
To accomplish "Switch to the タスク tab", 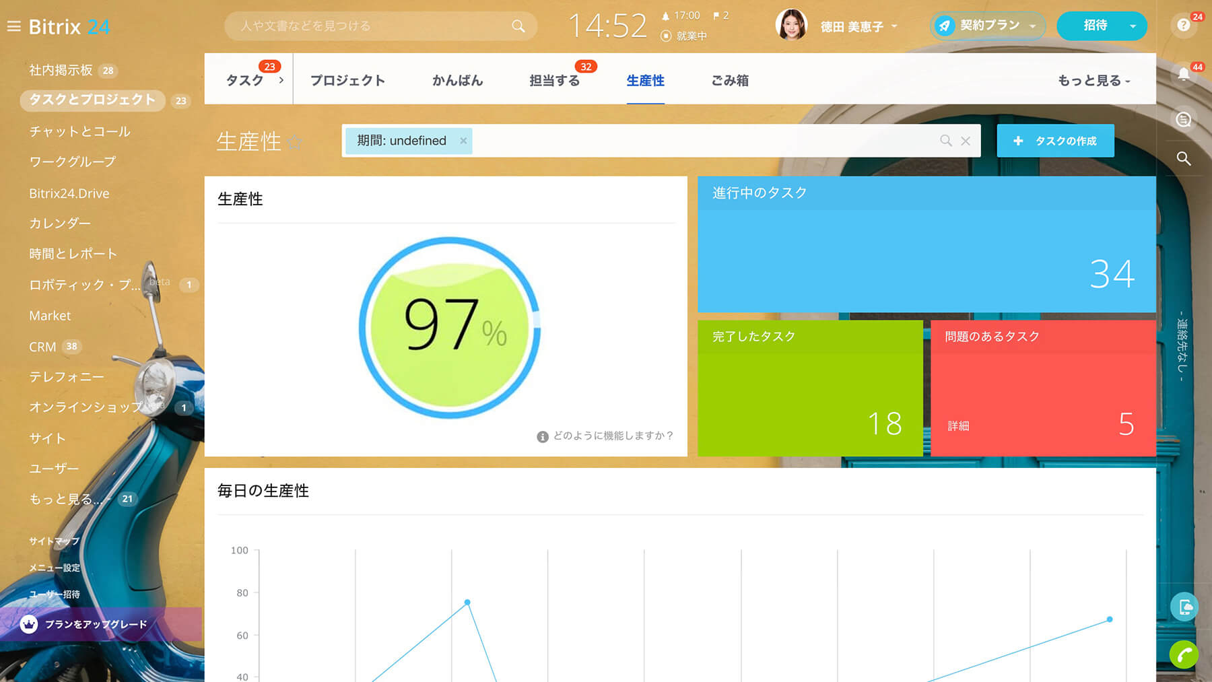I will (244, 80).
